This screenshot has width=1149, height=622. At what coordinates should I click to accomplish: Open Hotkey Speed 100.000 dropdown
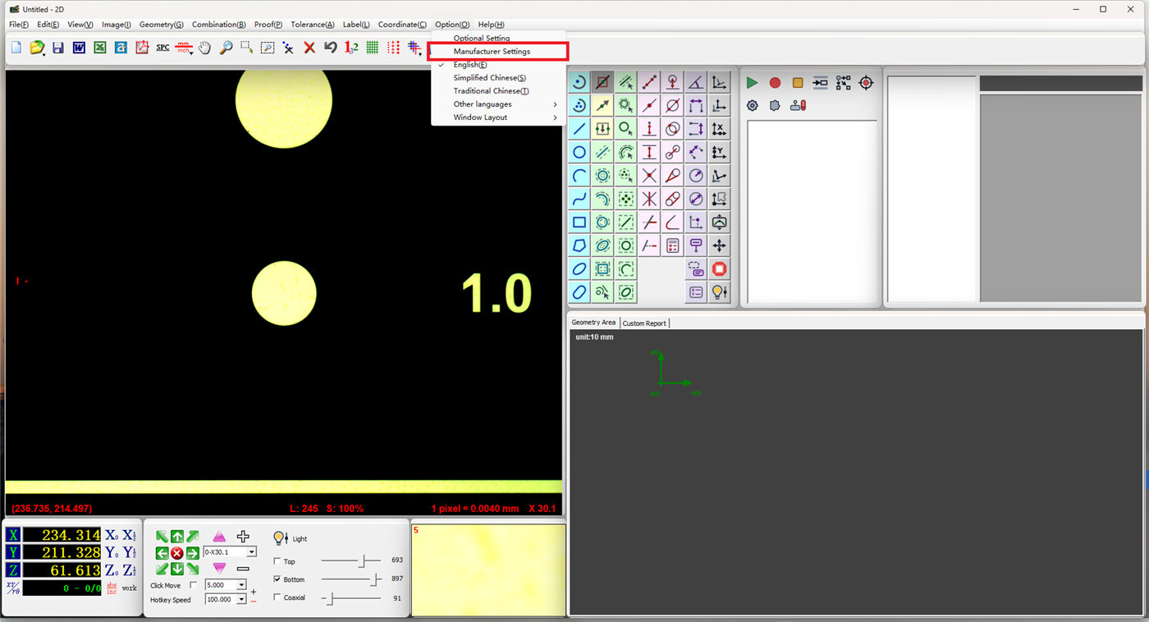pyautogui.click(x=241, y=600)
